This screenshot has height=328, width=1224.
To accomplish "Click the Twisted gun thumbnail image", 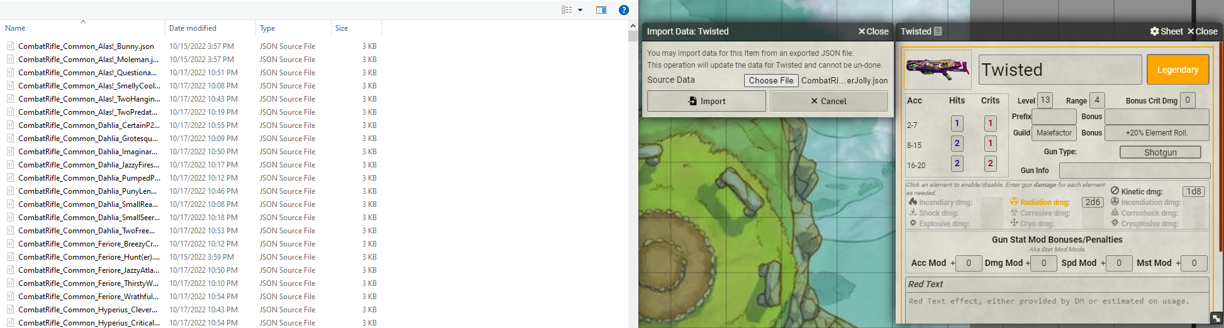I will coord(937,70).
